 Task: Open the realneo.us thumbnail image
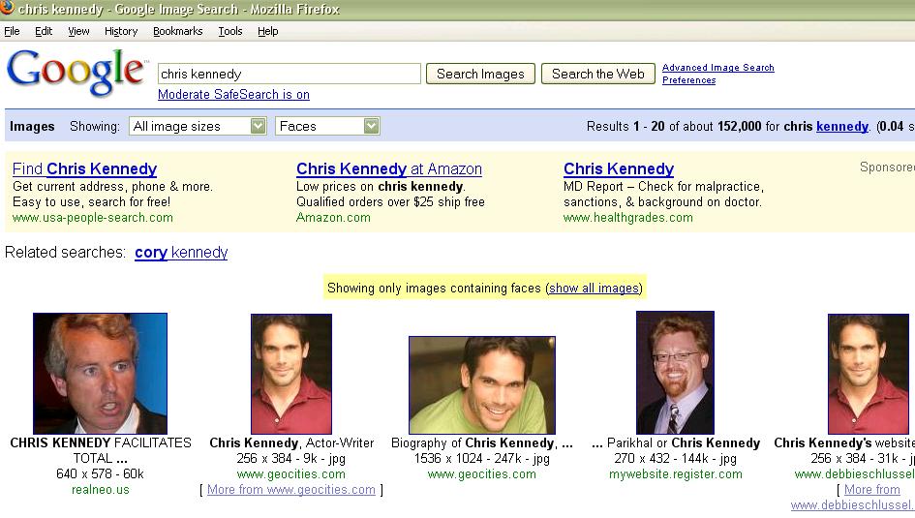point(101,374)
